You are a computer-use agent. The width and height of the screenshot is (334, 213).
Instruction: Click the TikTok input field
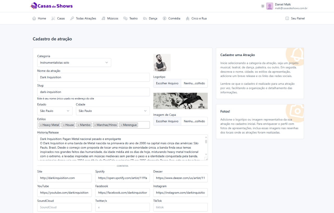pos(180,207)
